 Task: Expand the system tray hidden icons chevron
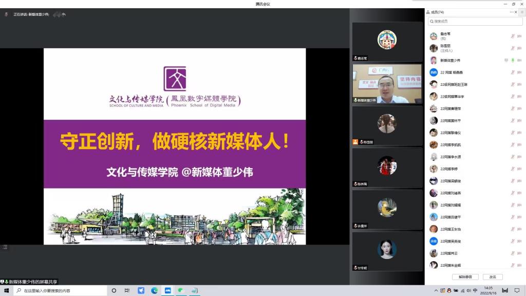(436, 291)
